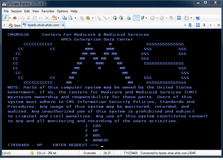This screenshot has height=160, width=223.
Task: Click the clipboard Paste icon
Action: tap(35, 18)
